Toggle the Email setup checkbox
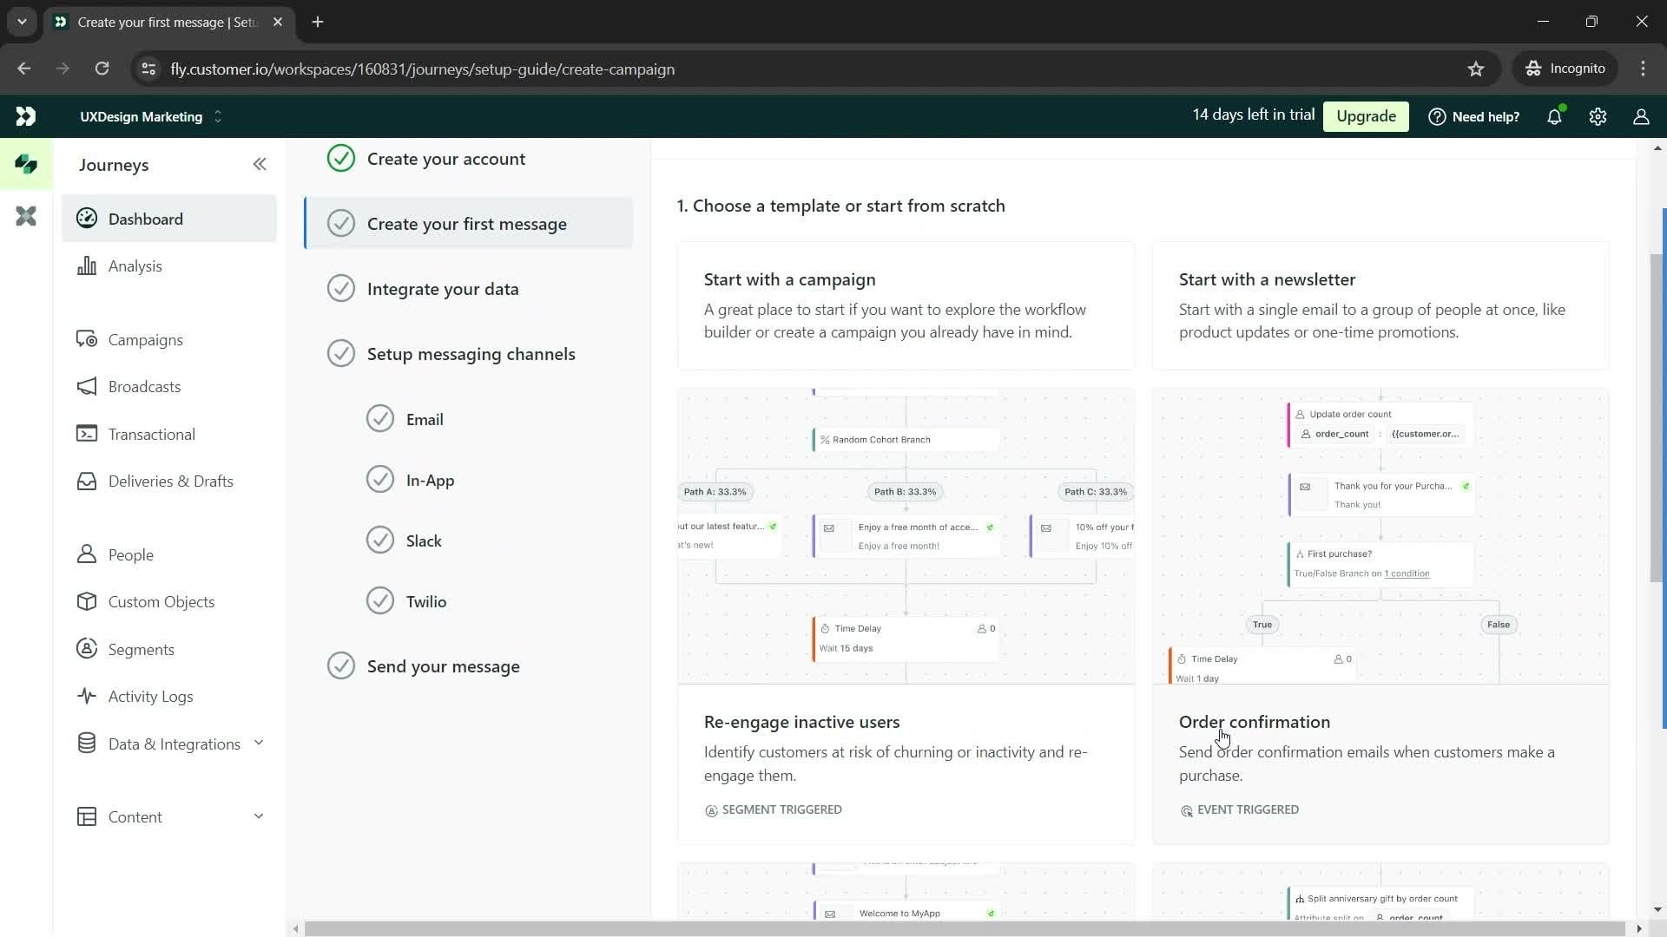Image resolution: width=1667 pixels, height=937 pixels. tap(380, 419)
